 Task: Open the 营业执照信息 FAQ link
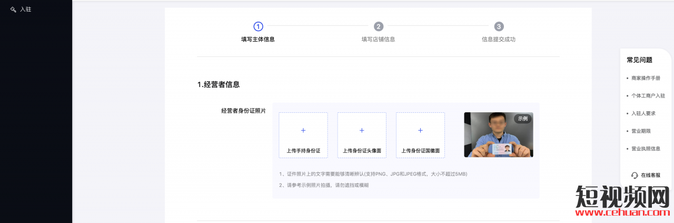point(646,149)
